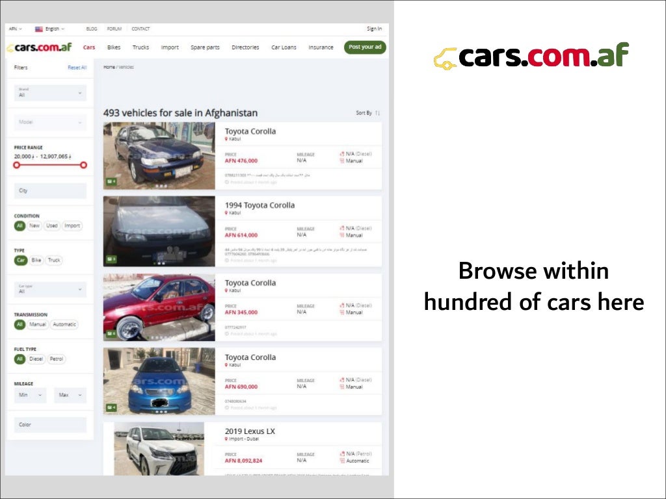Select the All condition option

point(20,225)
